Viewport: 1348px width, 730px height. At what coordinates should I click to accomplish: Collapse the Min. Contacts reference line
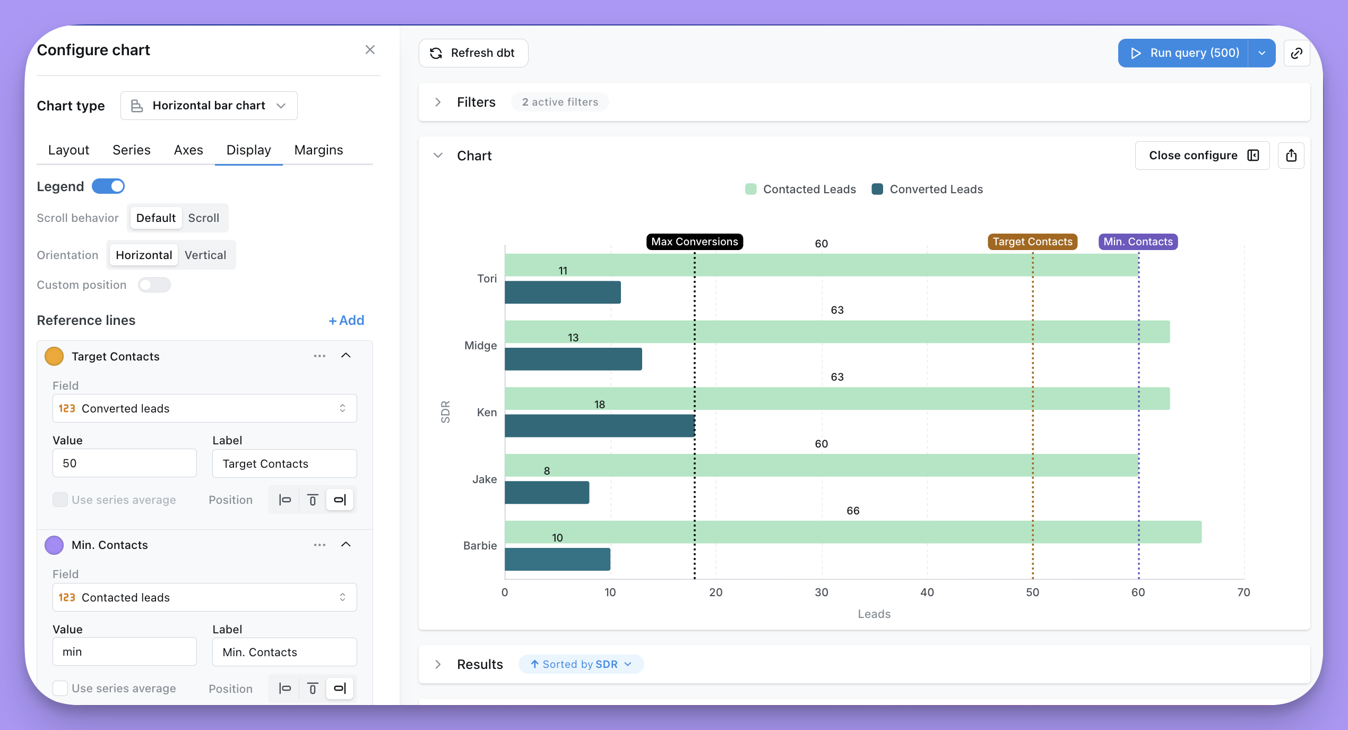point(346,545)
